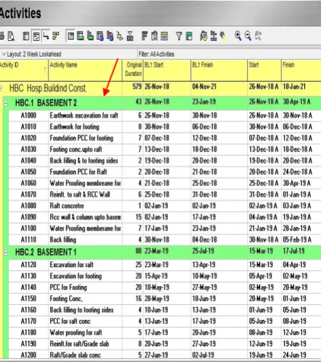Open the Activity Network view icon
Viewport: 321px width, 362px height.
coord(56,36)
